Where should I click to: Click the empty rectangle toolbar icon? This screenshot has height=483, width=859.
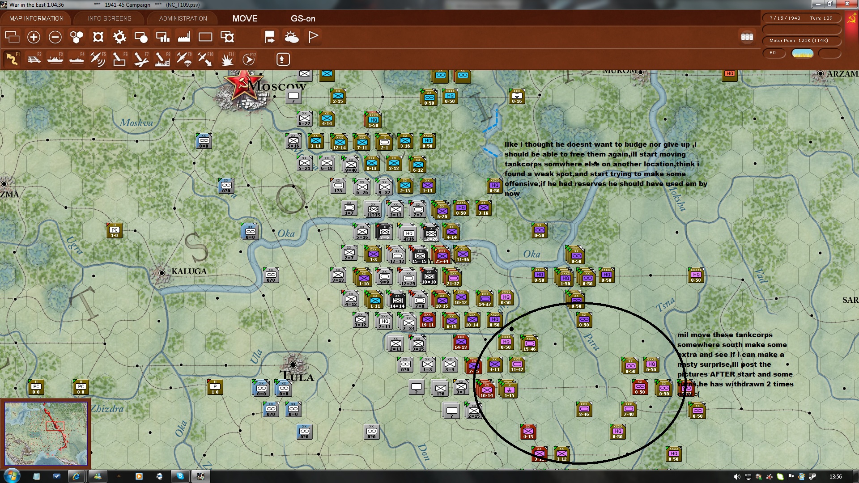pyautogui.click(x=205, y=37)
